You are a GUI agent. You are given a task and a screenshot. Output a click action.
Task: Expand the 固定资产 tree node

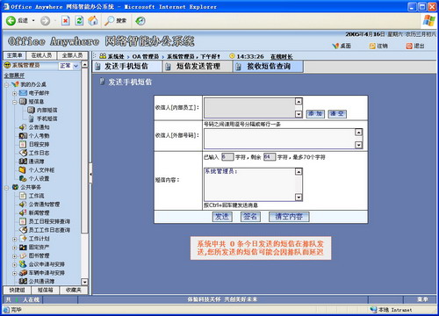click(x=14, y=248)
